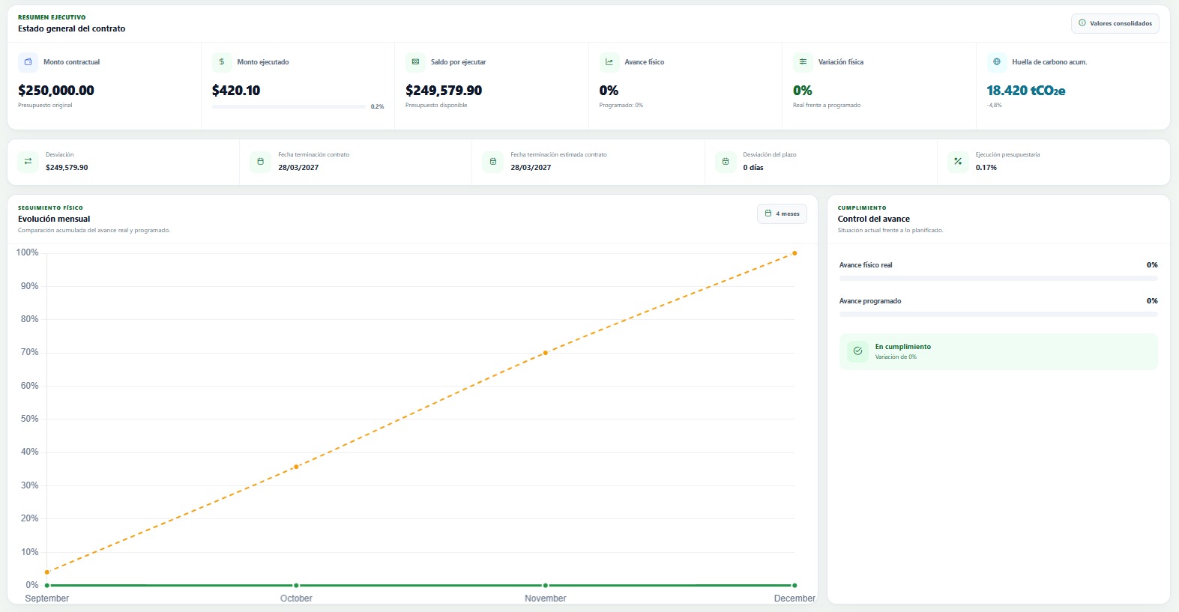This screenshot has width=1179, height=612.
Task: Click the info icon in Valores consolidados
Action: [x=1082, y=23]
